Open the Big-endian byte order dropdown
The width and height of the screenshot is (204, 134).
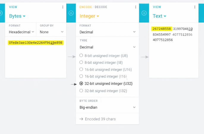(x=107, y=107)
